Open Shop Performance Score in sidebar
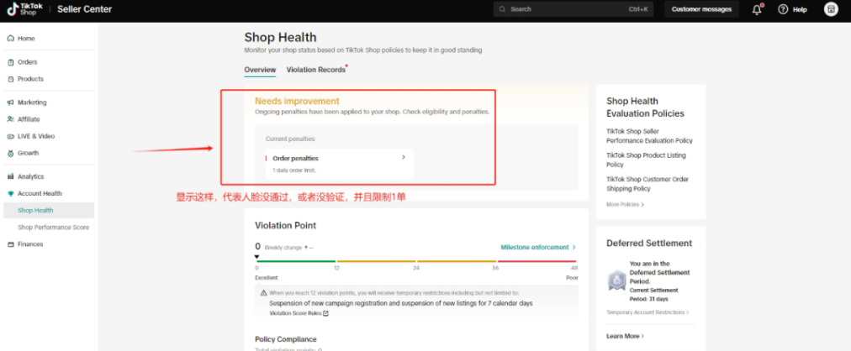The width and height of the screenshot is (851, 351). coord(53,228)
